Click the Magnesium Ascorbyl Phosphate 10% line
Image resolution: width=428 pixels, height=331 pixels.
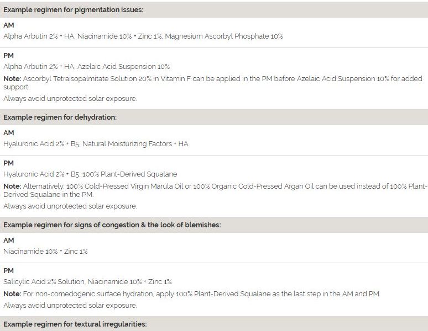(143, 36)
